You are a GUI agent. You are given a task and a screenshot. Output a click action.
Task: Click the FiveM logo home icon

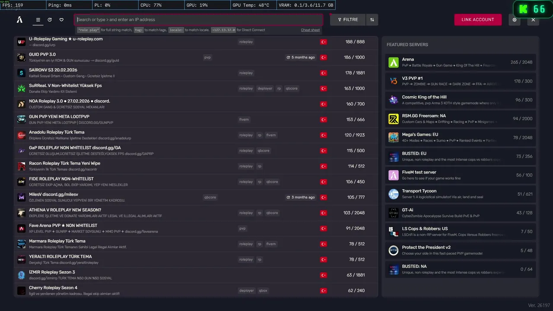coord(19,19)
